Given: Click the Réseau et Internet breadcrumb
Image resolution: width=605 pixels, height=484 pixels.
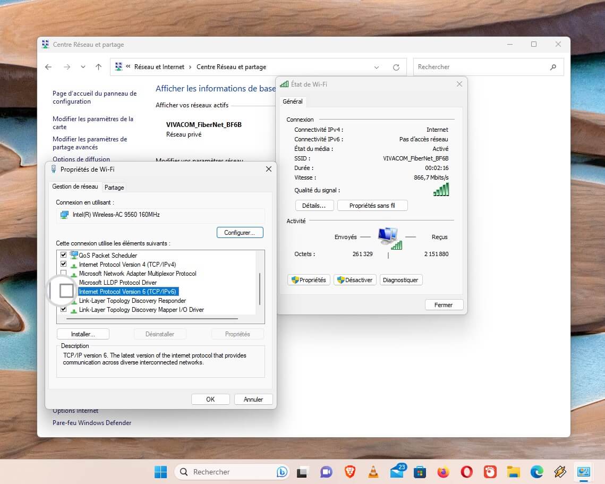Looking at the screenshot, I should tap(159, 67).
